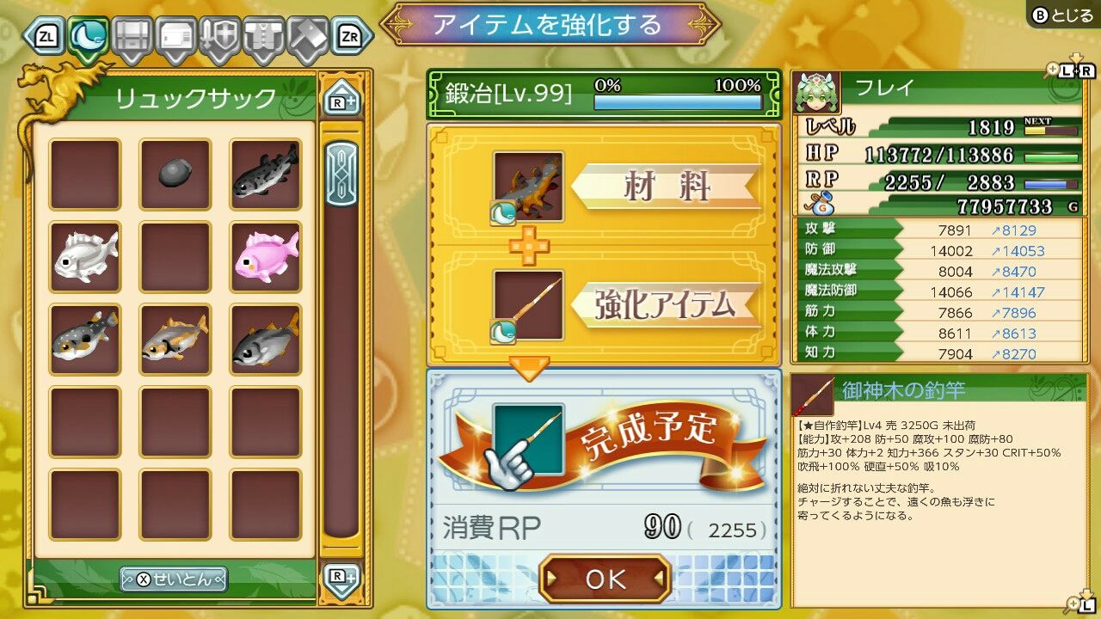The width and height of the screenshot is (1101, 619).
Task: Click the rucksack scrollbar handle
Action: (341, 175)
